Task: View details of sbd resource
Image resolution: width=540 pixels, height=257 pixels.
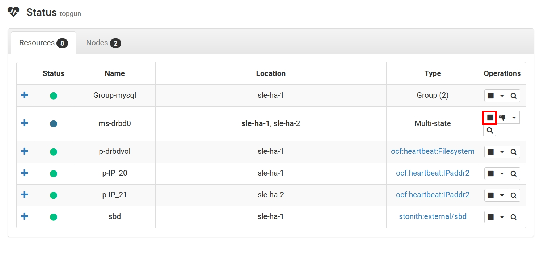Action: (514, 217)
